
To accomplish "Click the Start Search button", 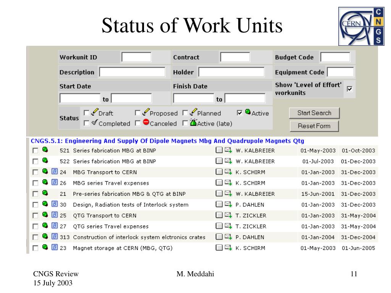I will 314,113.
